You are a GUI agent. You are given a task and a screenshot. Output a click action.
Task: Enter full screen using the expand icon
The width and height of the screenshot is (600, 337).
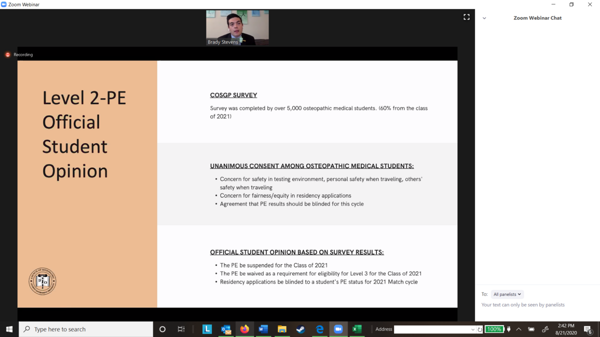click(466, 17)
